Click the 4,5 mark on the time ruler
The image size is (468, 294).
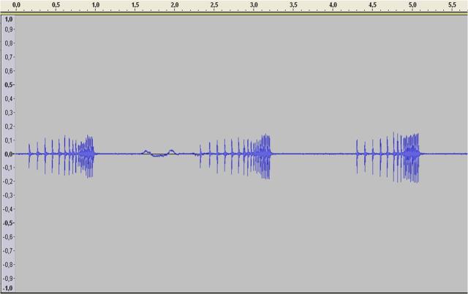372,5
